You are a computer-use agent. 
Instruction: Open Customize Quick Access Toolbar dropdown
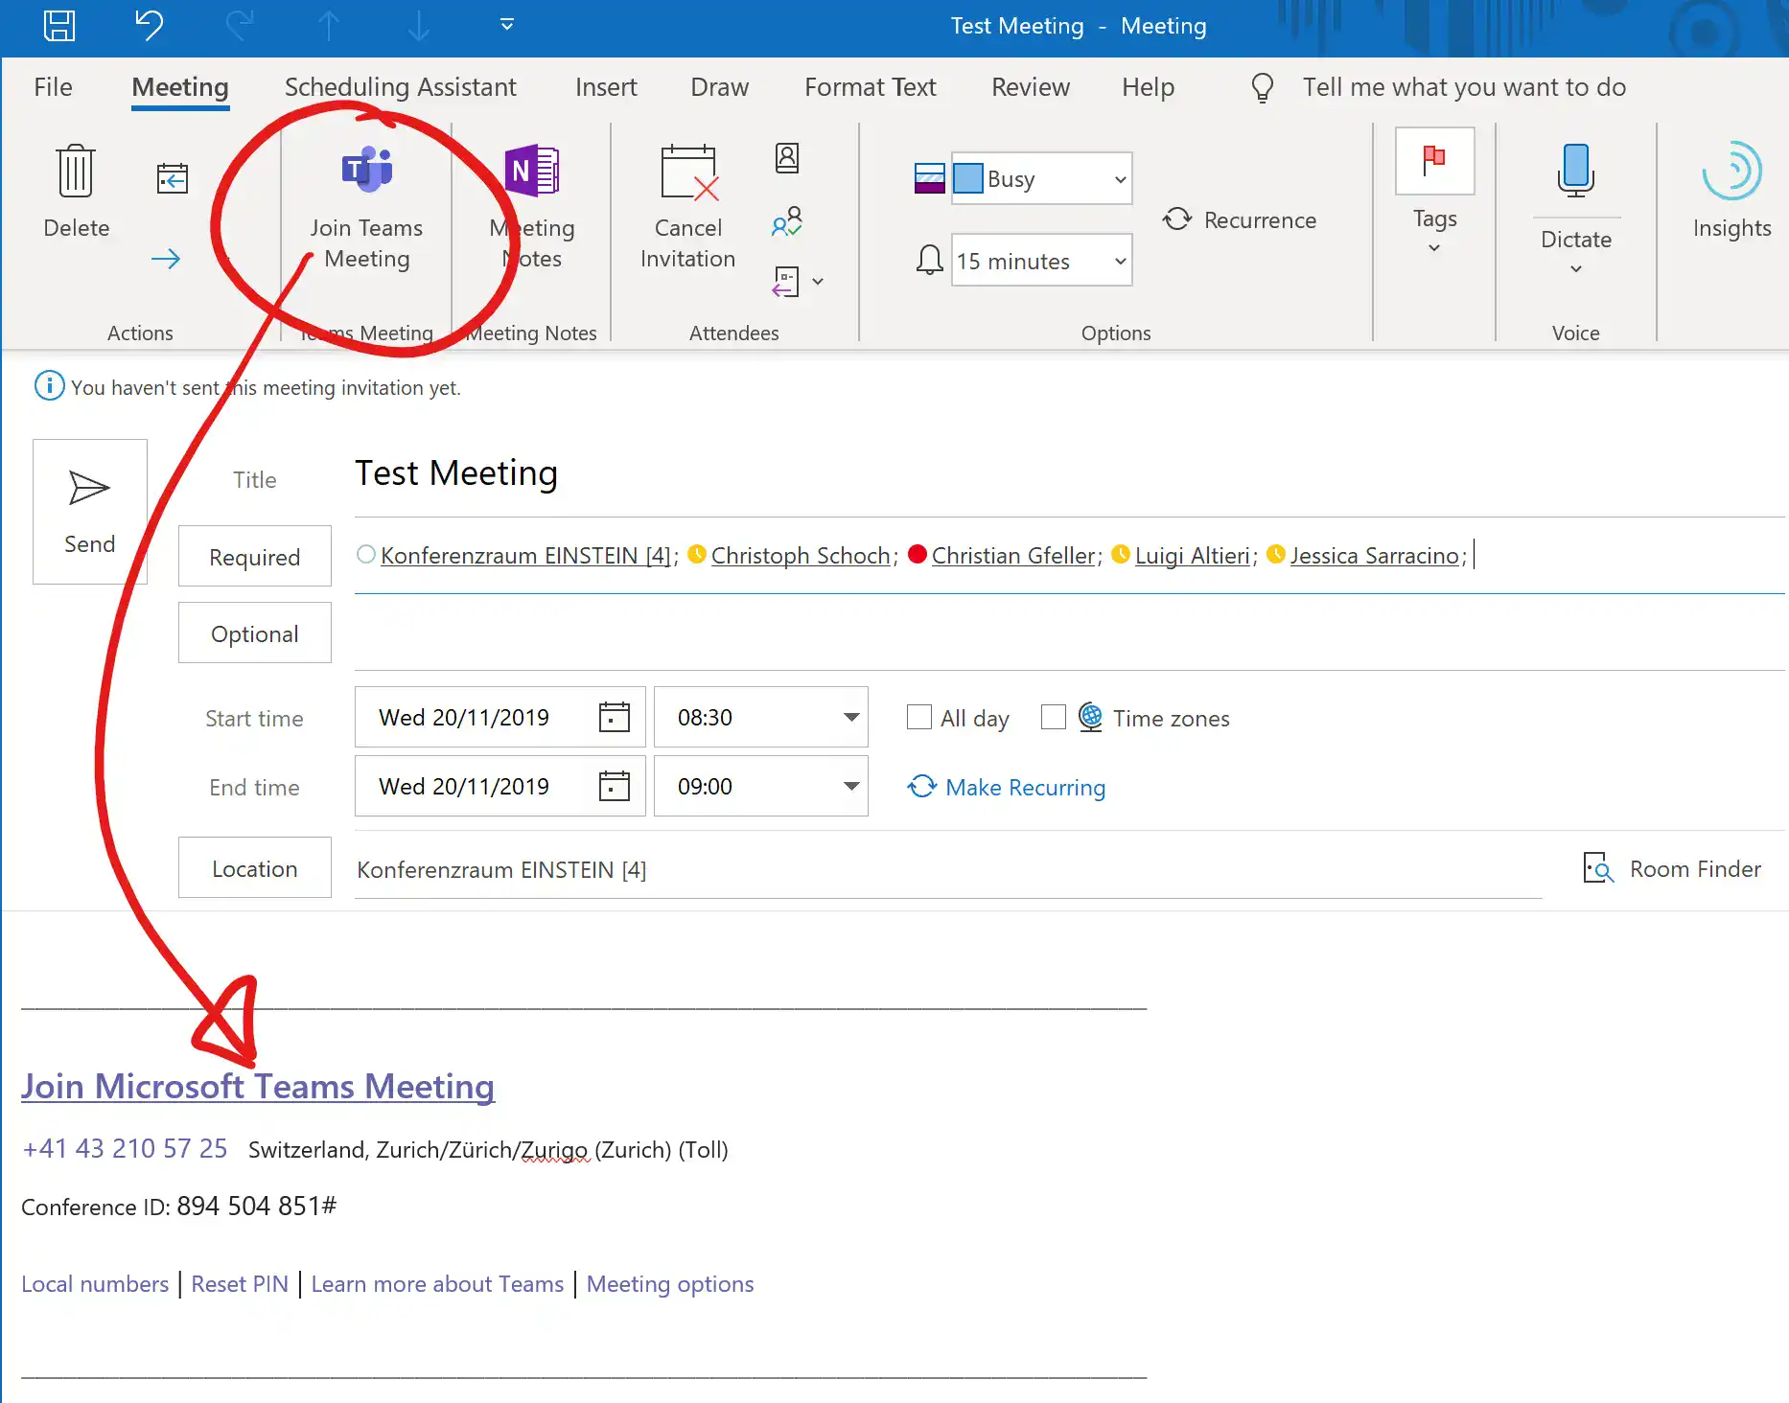(x=507, y=25)
